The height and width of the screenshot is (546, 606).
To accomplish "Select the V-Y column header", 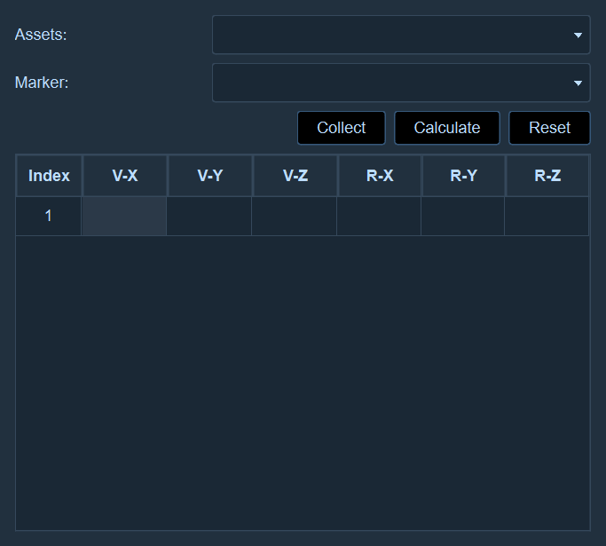I will click(210, 176).
